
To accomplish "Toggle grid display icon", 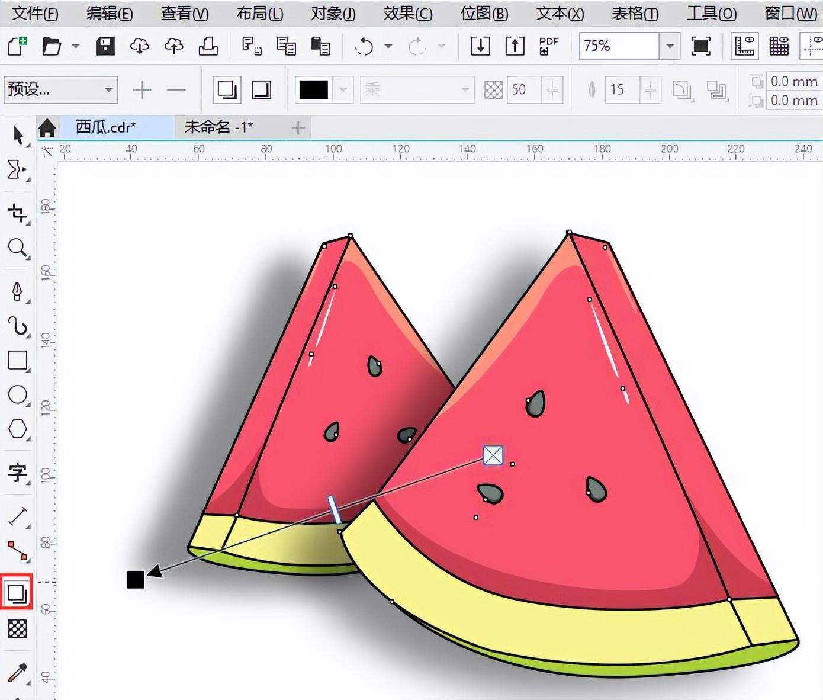I will (x=779, y=46).
